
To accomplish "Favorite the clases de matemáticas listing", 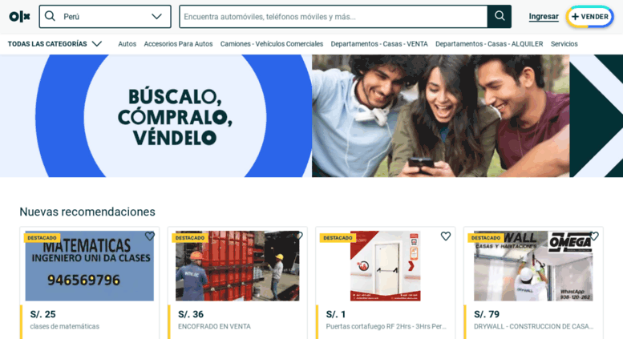I will [x=150, y=236].
